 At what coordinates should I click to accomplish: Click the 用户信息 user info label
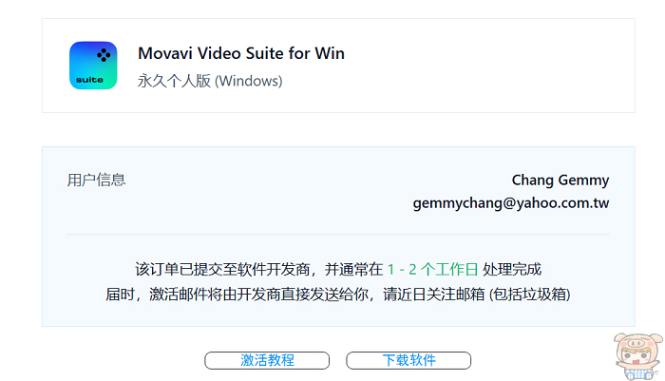[96, 180]
